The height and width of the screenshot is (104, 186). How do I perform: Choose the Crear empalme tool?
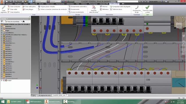coord(14,12)
